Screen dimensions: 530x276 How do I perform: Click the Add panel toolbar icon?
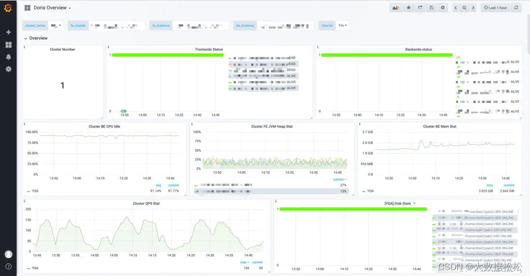396,8
